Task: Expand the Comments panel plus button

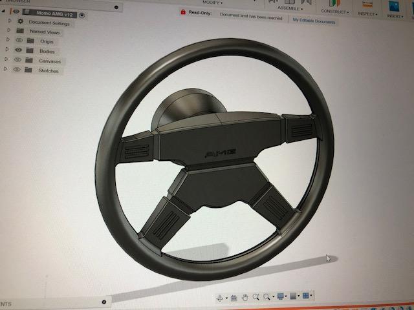Action: click(x=104, y=302)
